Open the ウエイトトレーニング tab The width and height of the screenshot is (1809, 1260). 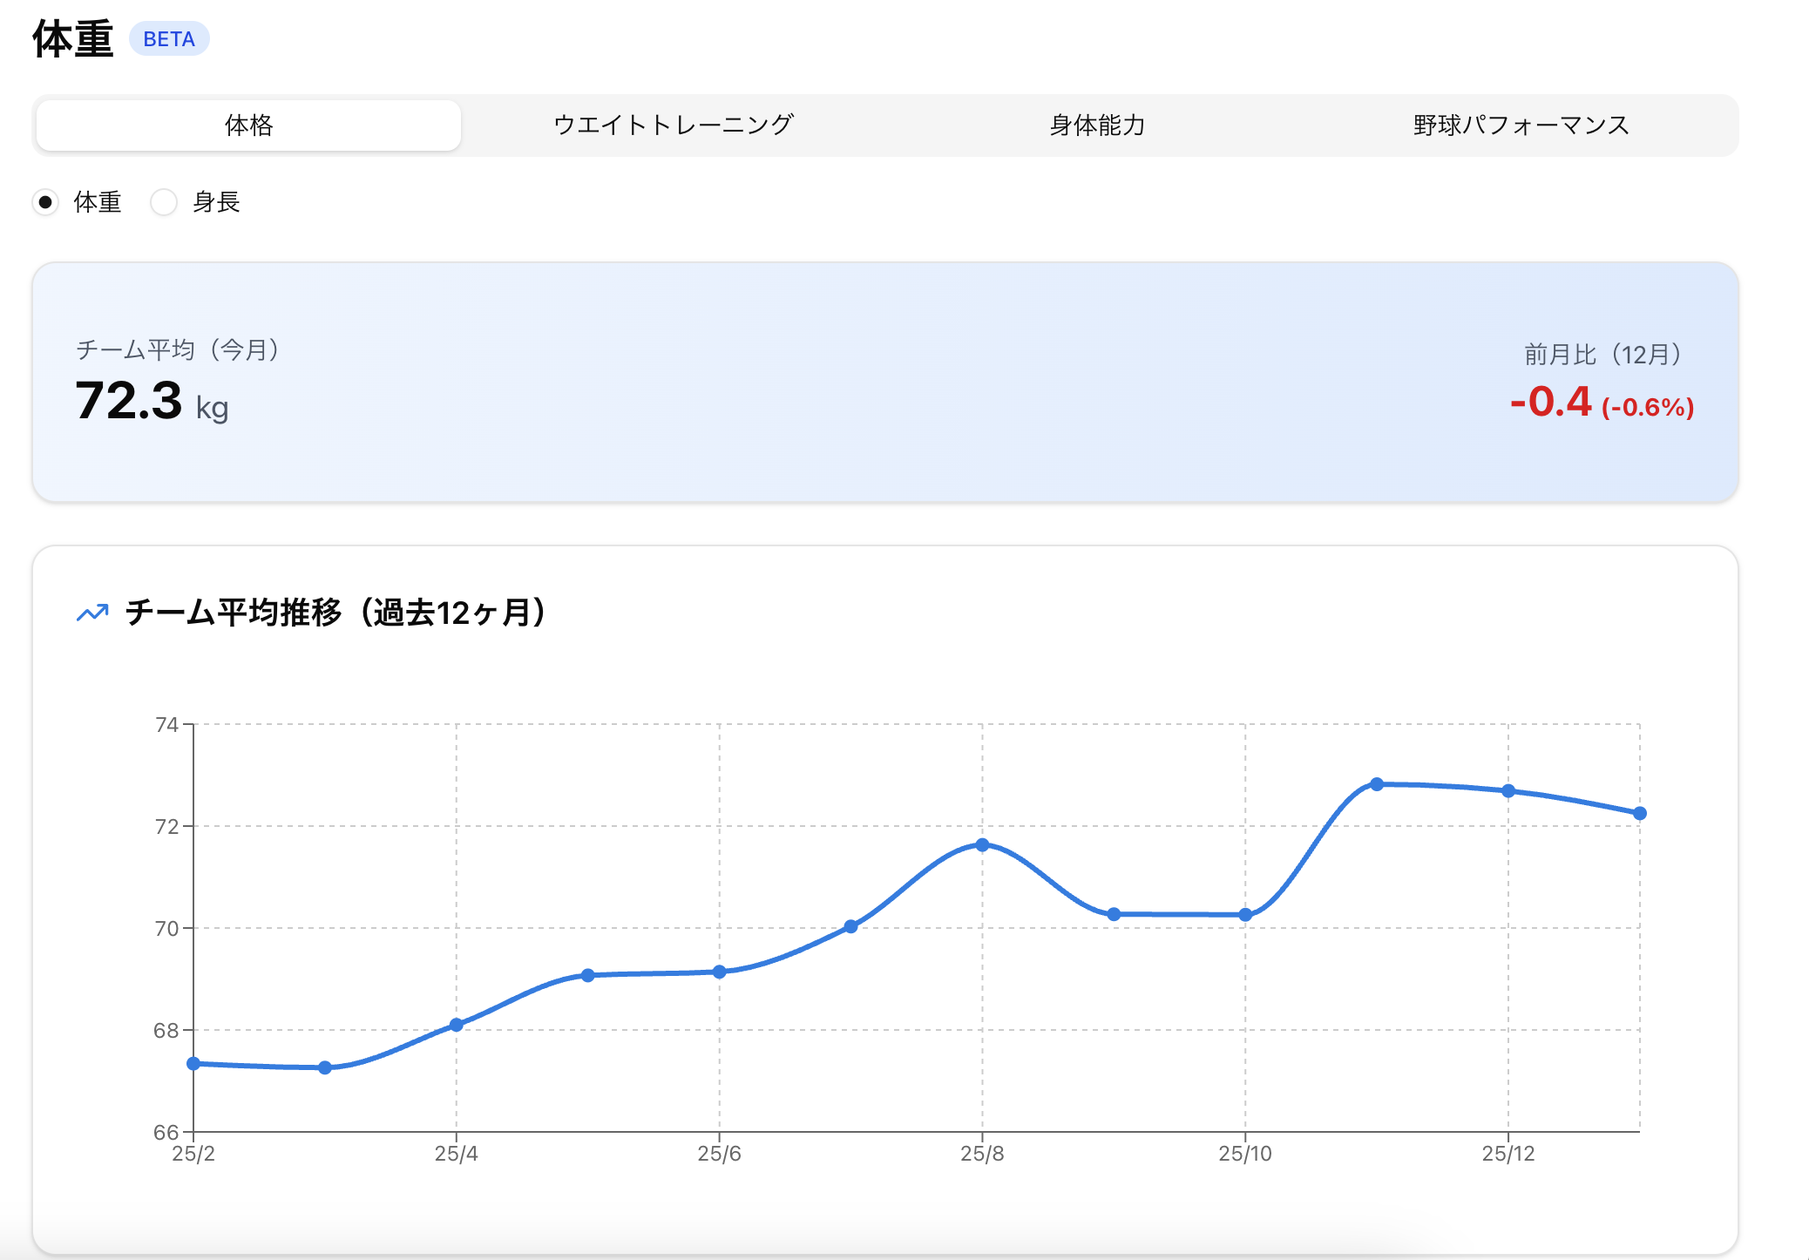click(x=673, y=125)
